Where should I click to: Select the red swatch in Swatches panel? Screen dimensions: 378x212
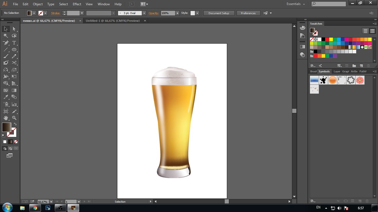[x=327, y=39]
